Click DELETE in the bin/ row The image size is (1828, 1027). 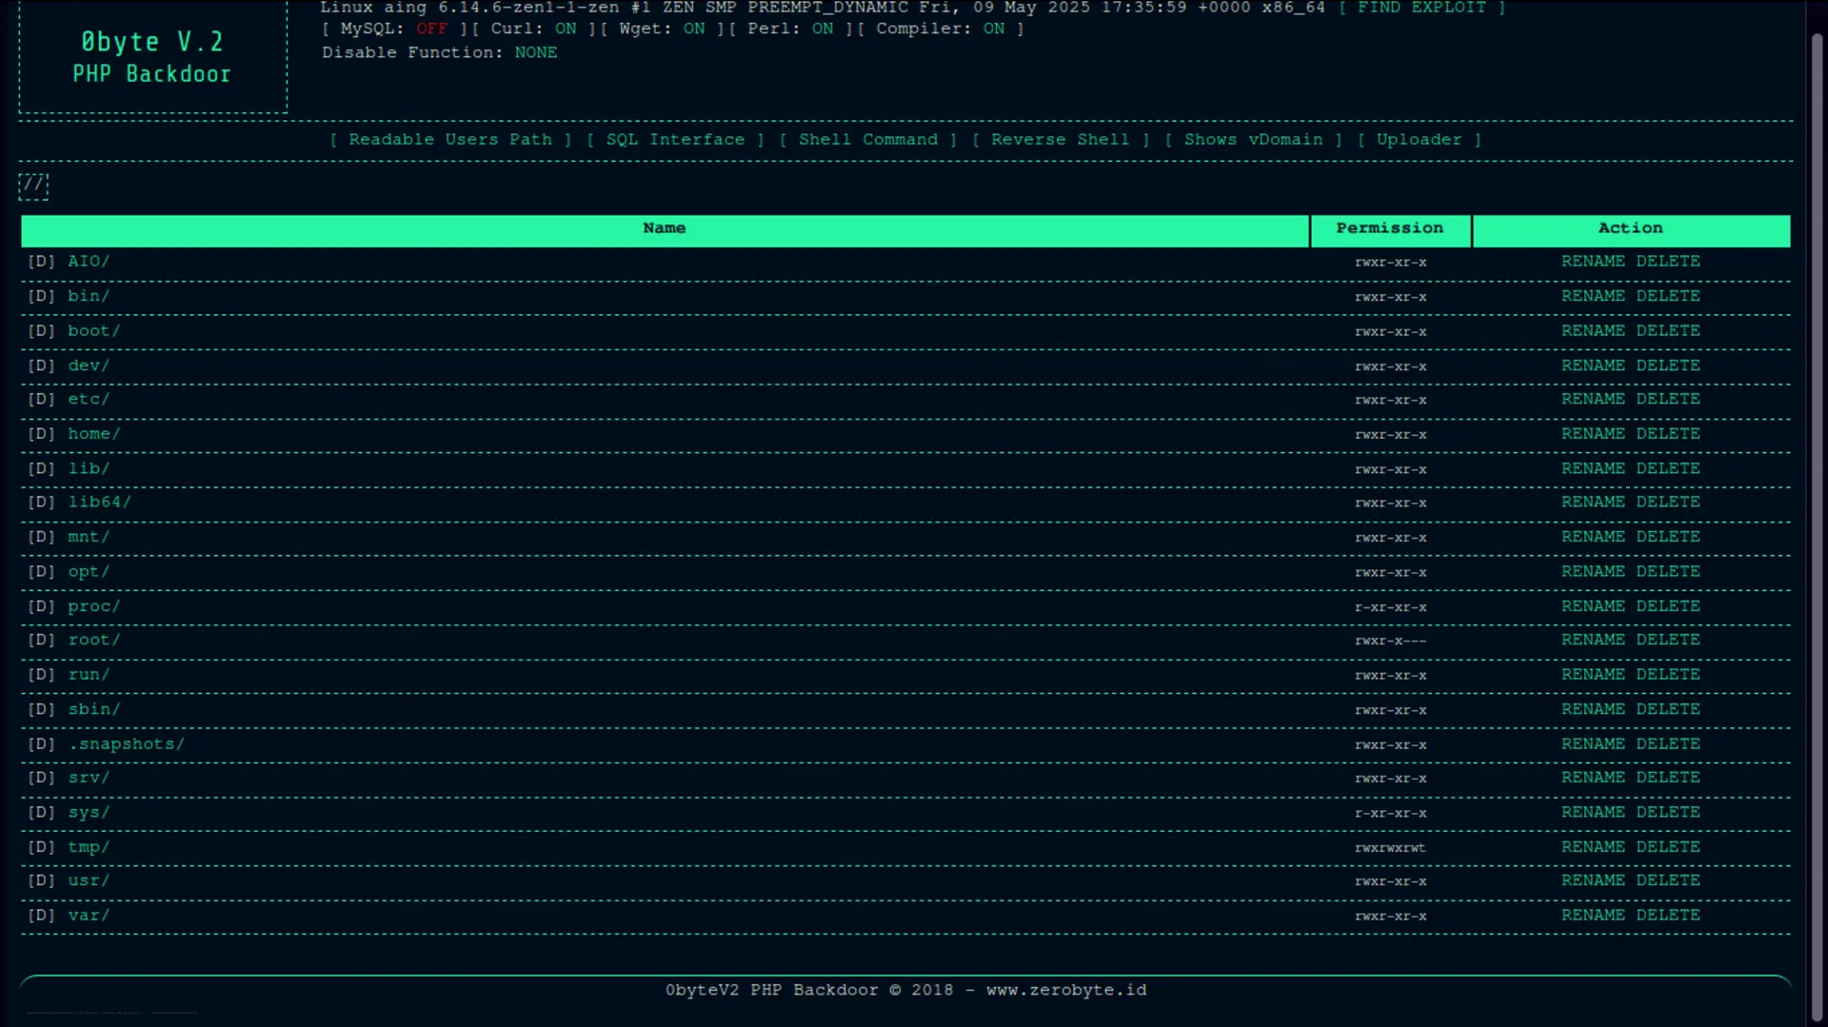coord(1668,296)
